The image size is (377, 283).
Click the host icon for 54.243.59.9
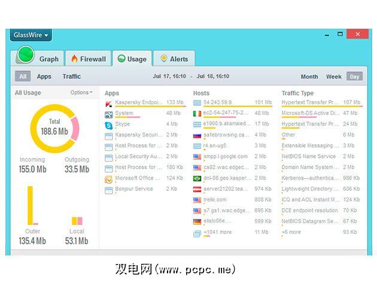tap(197, 103)
